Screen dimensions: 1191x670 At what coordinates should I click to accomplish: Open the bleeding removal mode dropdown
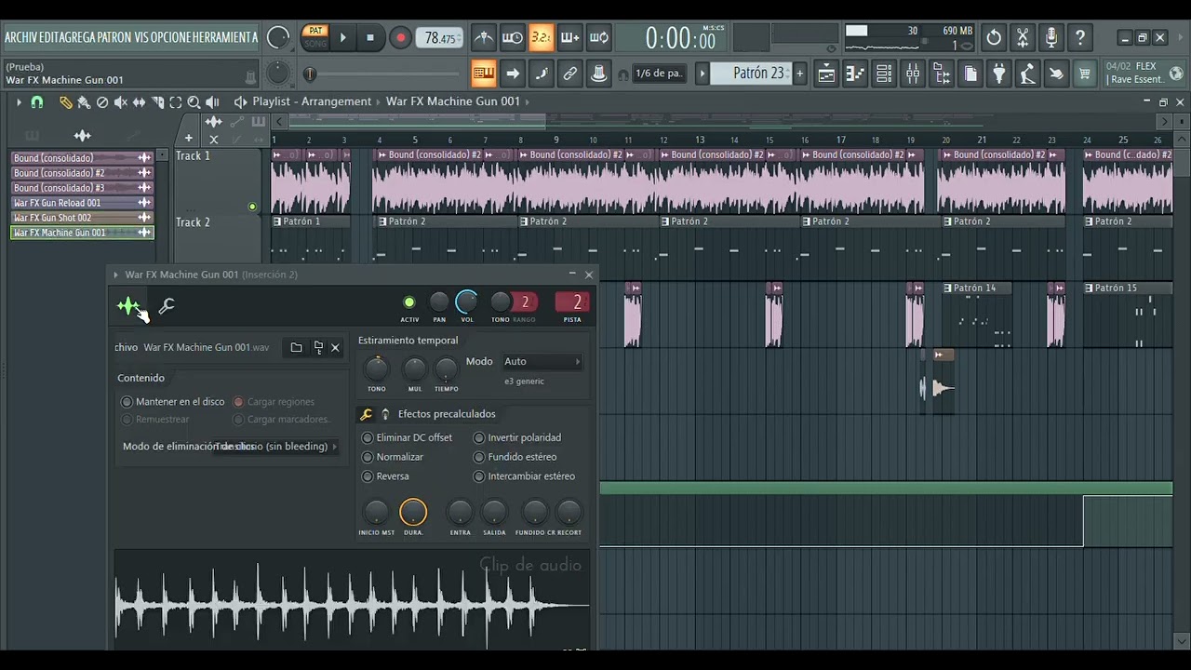point(275,447)
